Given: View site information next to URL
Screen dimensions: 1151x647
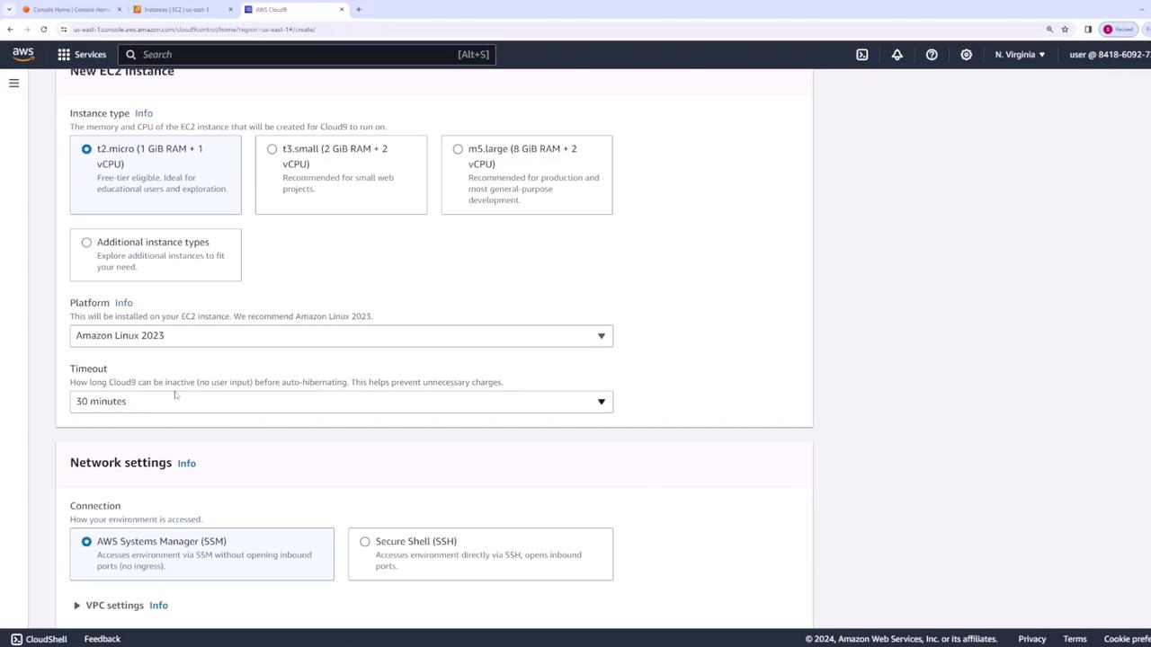Looking at the screenshot, I should (63, 30).
